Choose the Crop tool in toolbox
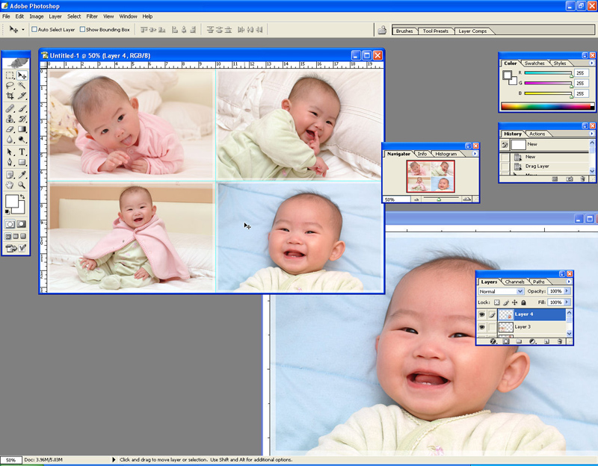 tap(10, 96)
